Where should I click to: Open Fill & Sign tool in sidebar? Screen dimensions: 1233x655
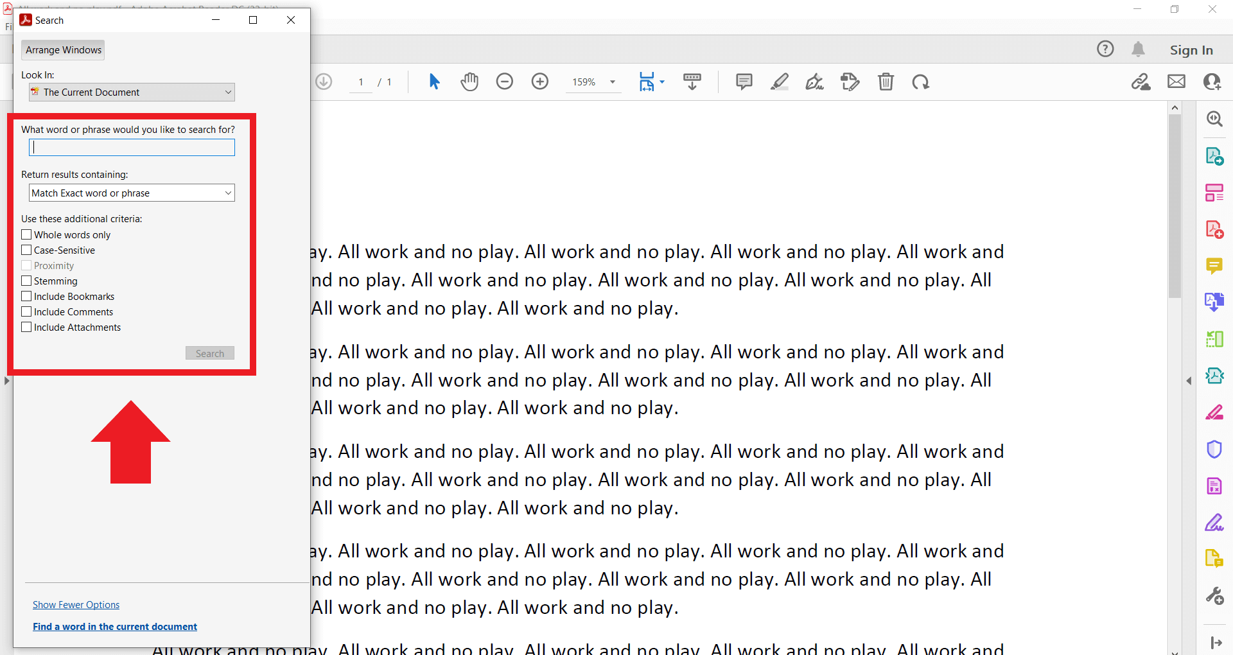pyautogui.click(x=1214, y=523)
